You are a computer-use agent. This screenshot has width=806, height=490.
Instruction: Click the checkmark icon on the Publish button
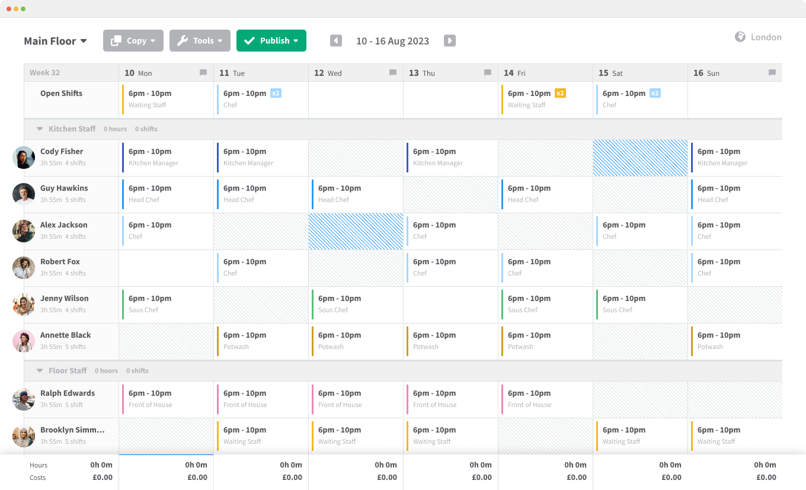(x=250, y=40)
